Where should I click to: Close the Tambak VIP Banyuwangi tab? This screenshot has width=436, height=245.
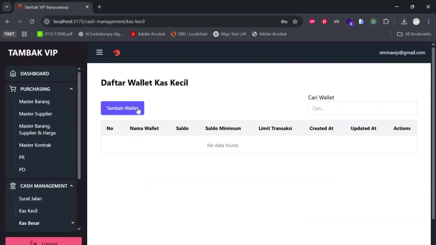point(87,7)
